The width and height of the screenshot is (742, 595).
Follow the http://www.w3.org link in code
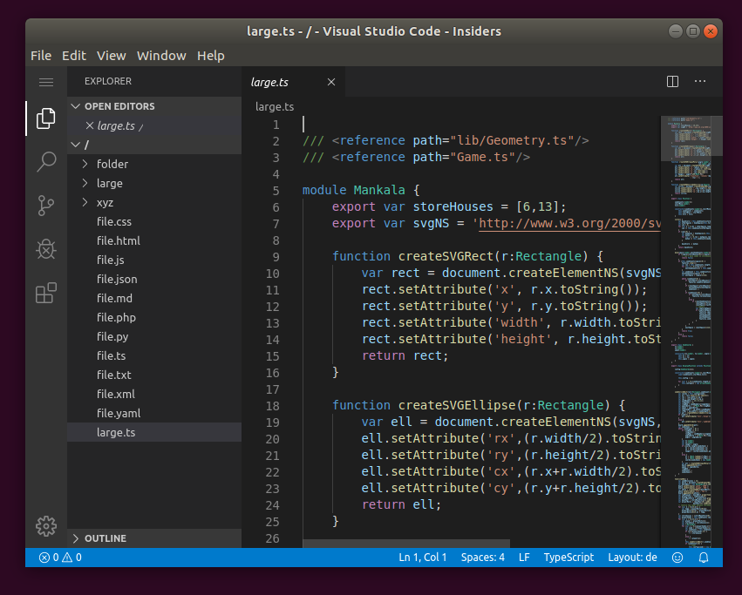click(x=569, y=223)
